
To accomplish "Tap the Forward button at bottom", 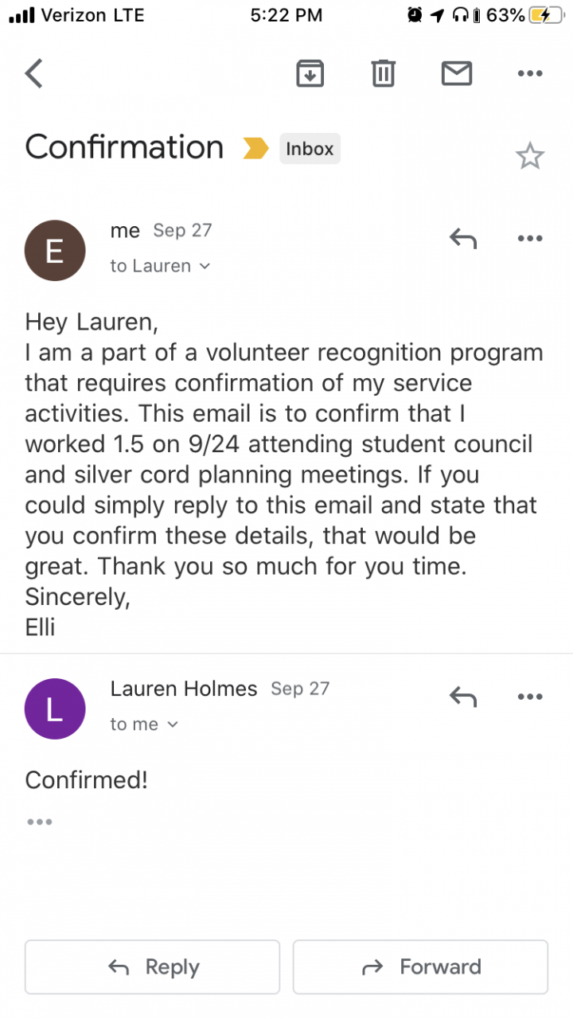I will 420,967.
